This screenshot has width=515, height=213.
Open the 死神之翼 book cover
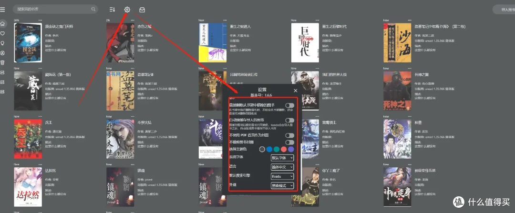point(397,91)
